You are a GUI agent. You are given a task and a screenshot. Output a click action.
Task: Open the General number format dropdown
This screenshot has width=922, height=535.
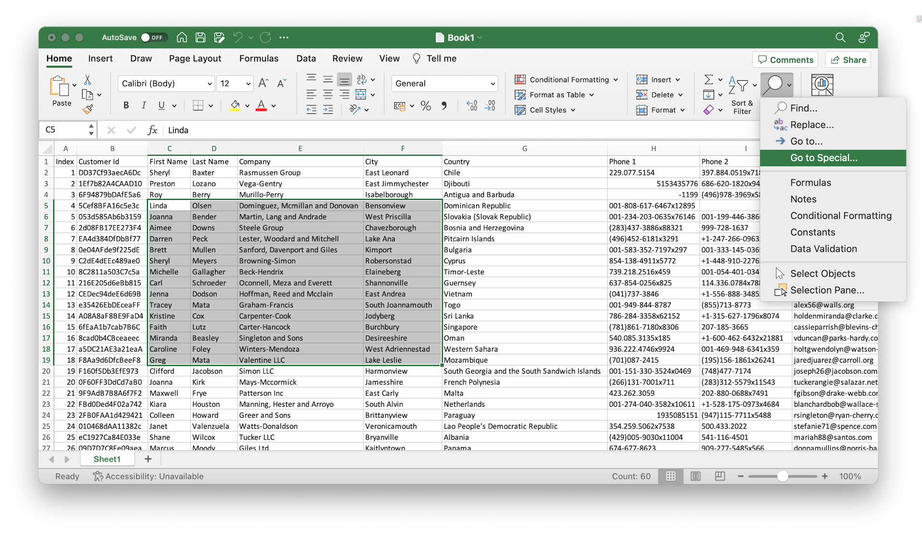(x=493, y=84)
